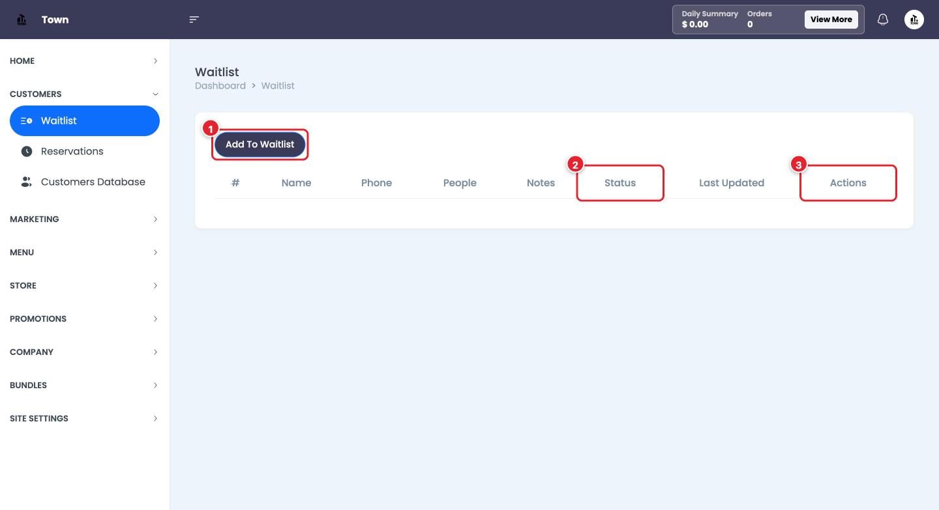Select the MARKETING menu label
This screenshot has height=510, width=939.
coord(35,219)
